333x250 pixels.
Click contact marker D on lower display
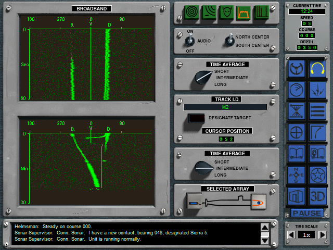pyautogui.click(x=109, y=129)
